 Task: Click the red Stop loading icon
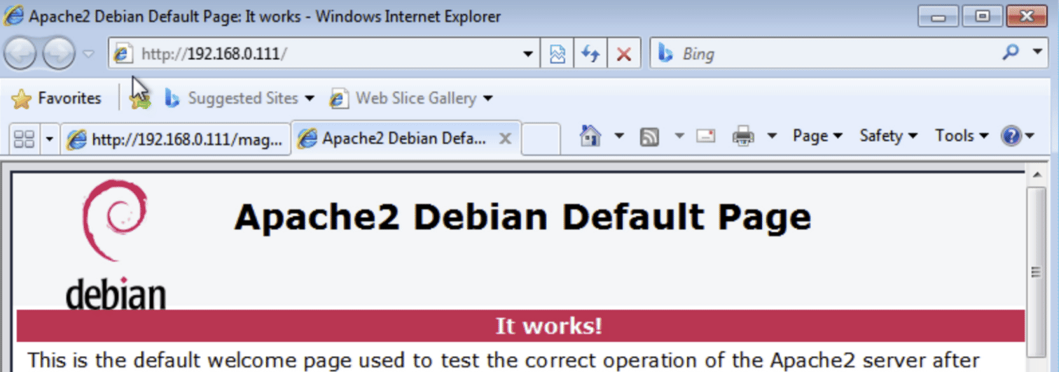(x=623, y=54)
